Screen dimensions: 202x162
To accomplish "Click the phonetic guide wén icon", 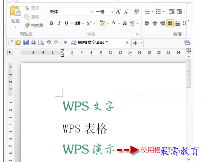I will tap(132, 23).
